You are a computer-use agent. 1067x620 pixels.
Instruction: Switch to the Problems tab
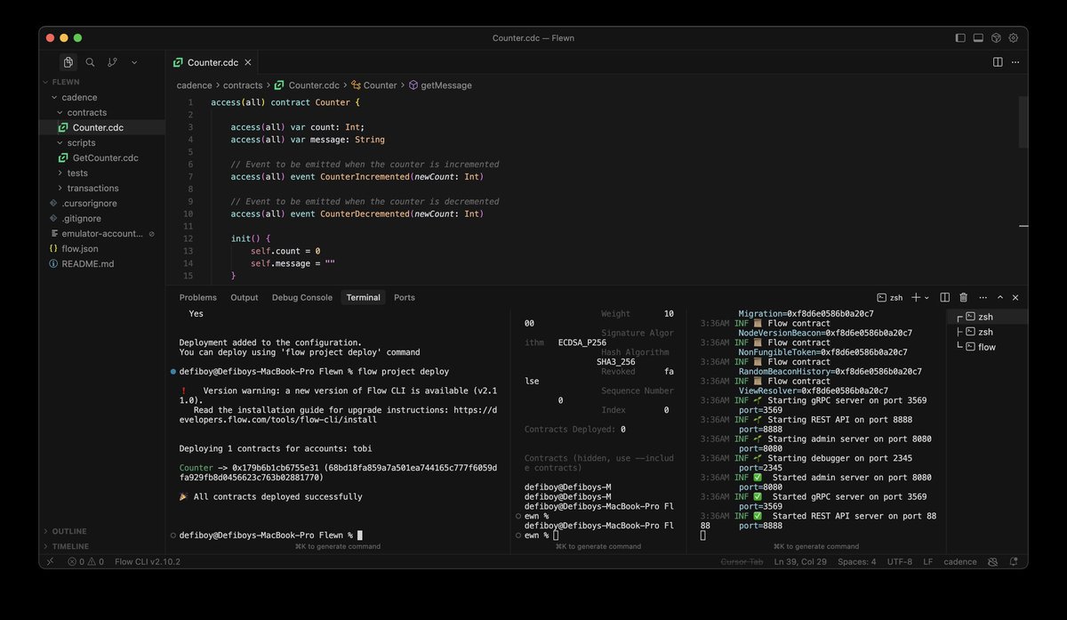[197, 297]
